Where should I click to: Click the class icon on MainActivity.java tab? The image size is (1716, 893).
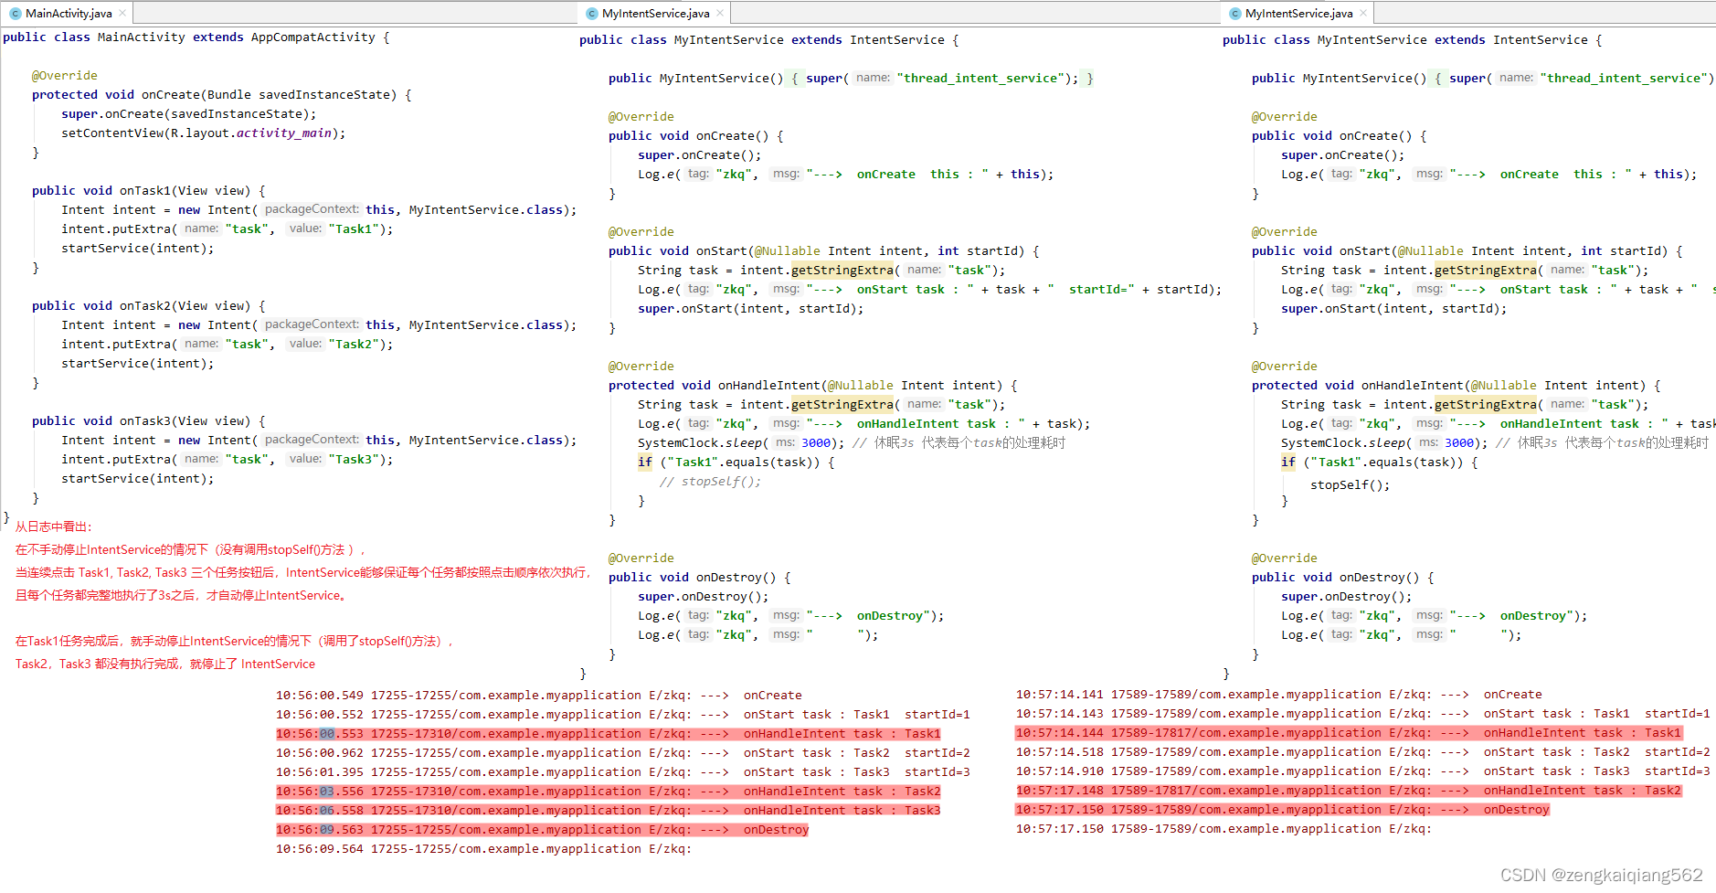(16, 14)
